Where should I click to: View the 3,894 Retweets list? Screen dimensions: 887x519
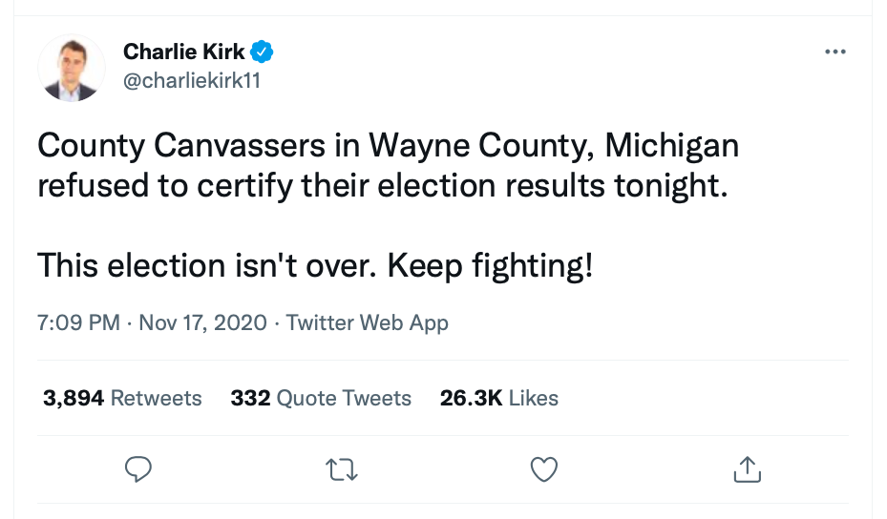coord(122,398)
